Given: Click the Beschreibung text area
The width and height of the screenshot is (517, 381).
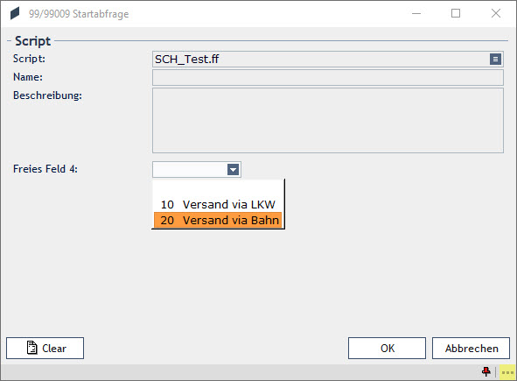Looking at the screenshot, I should [x=328, y=120].
